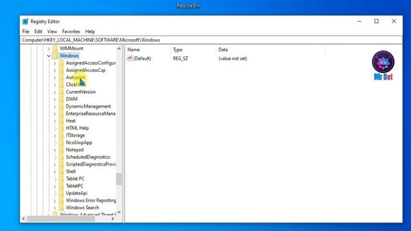Minimize the Registry Editor window
411x231 pixels.
coord(360,21)
